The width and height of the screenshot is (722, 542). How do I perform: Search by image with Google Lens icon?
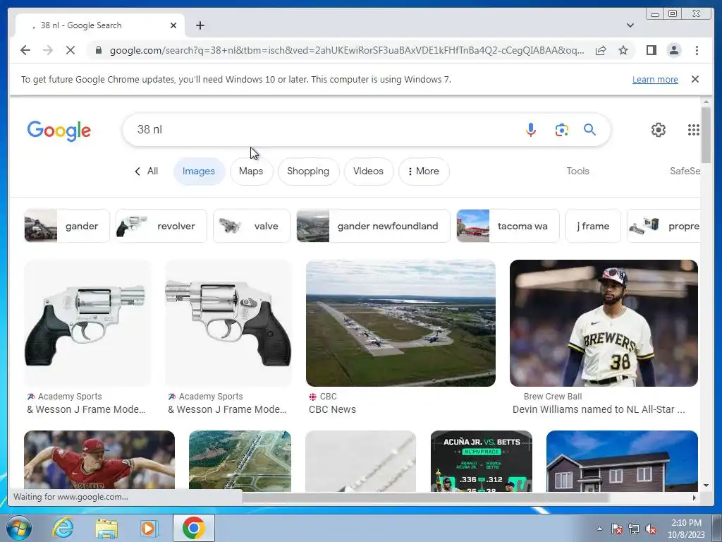click(561, 130)
